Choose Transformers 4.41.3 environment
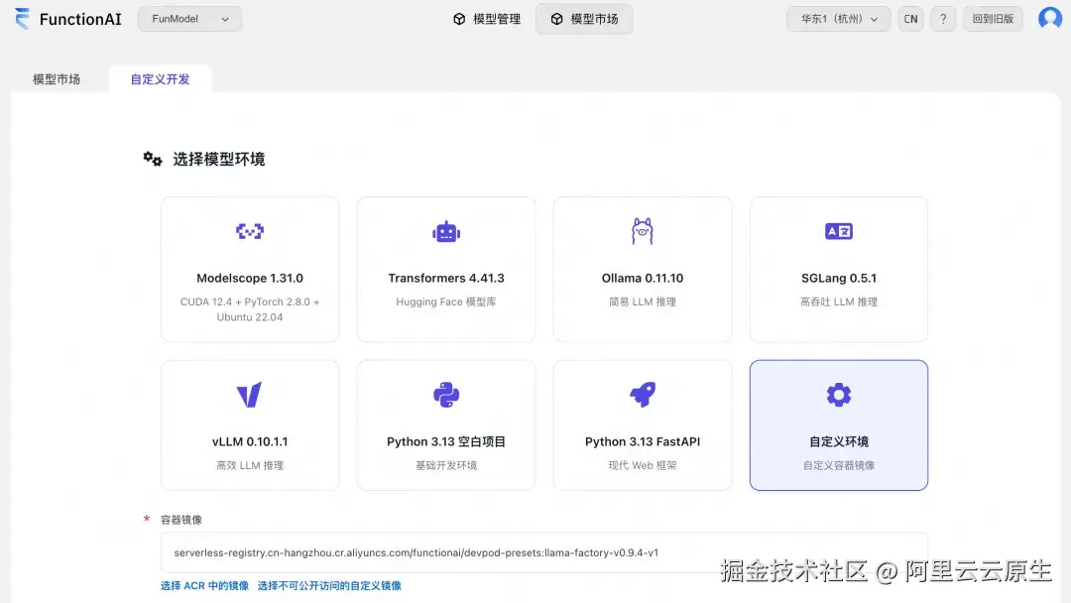1071x603 pixels. [446, 270]
